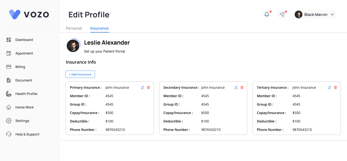
Task: Open the Health Profile section
Action: pos(26,94)
